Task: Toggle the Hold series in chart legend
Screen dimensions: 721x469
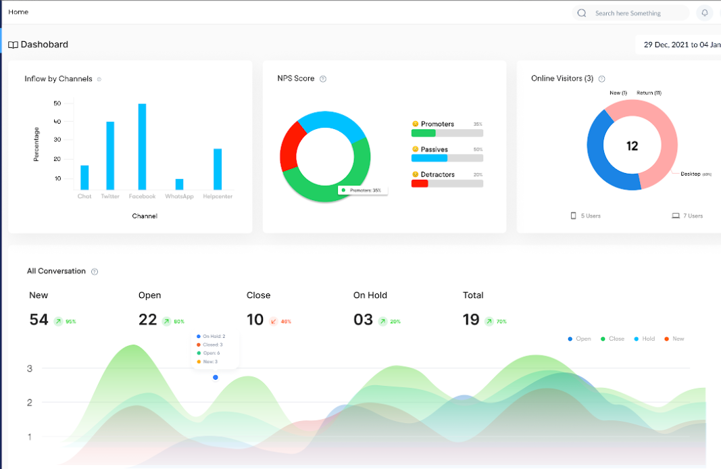Action: point(645,339)
